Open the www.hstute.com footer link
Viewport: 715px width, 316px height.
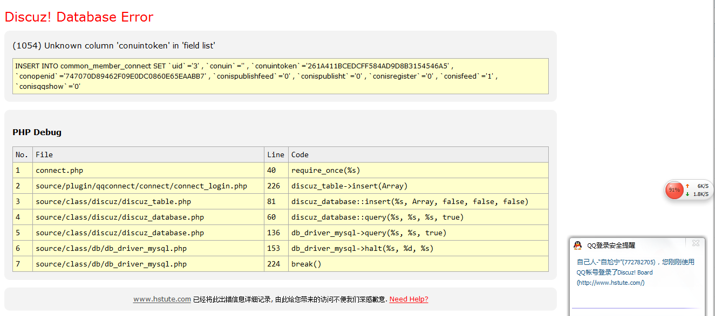click(162, 299)
